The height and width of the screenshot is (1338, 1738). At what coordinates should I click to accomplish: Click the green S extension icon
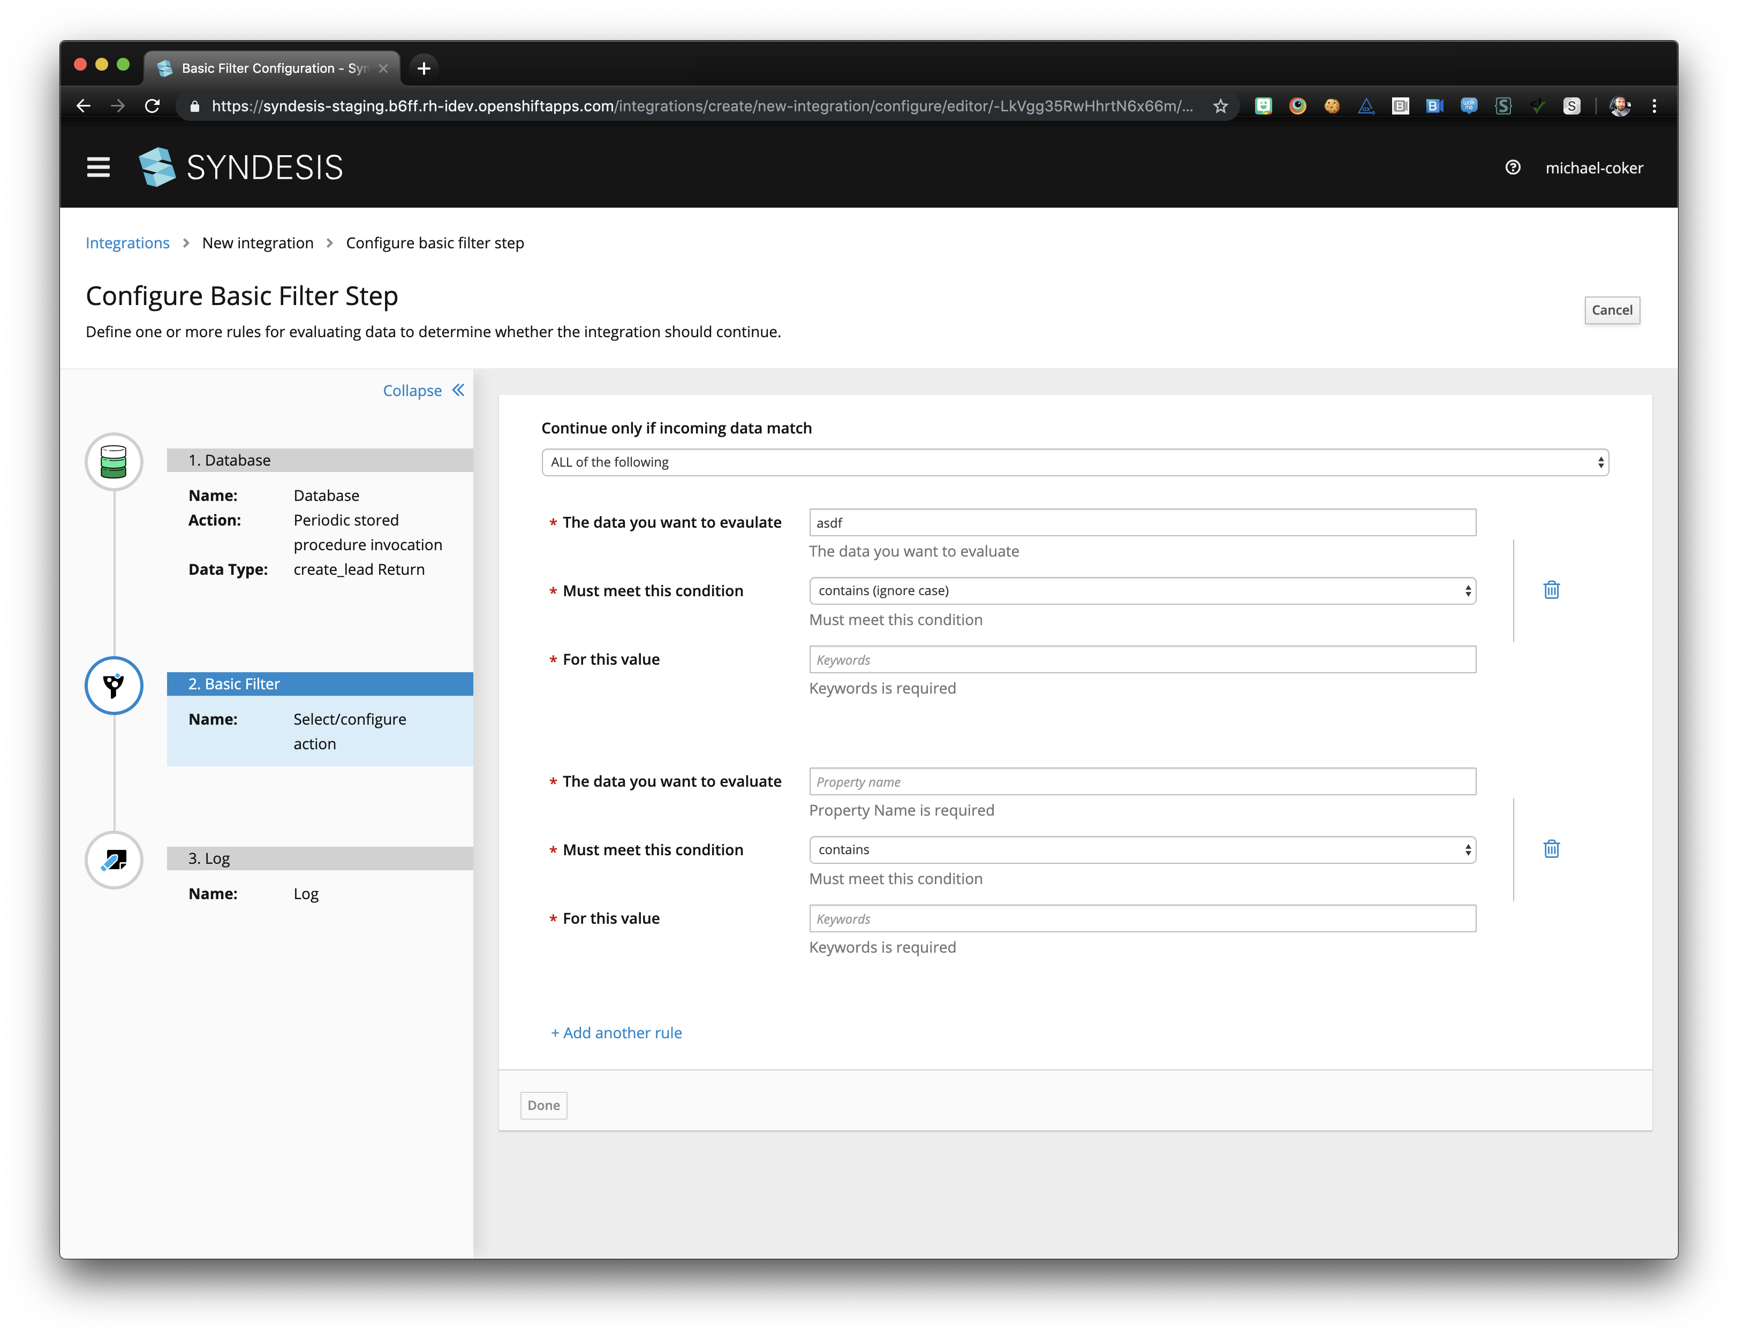click(x=1503, y=106)
